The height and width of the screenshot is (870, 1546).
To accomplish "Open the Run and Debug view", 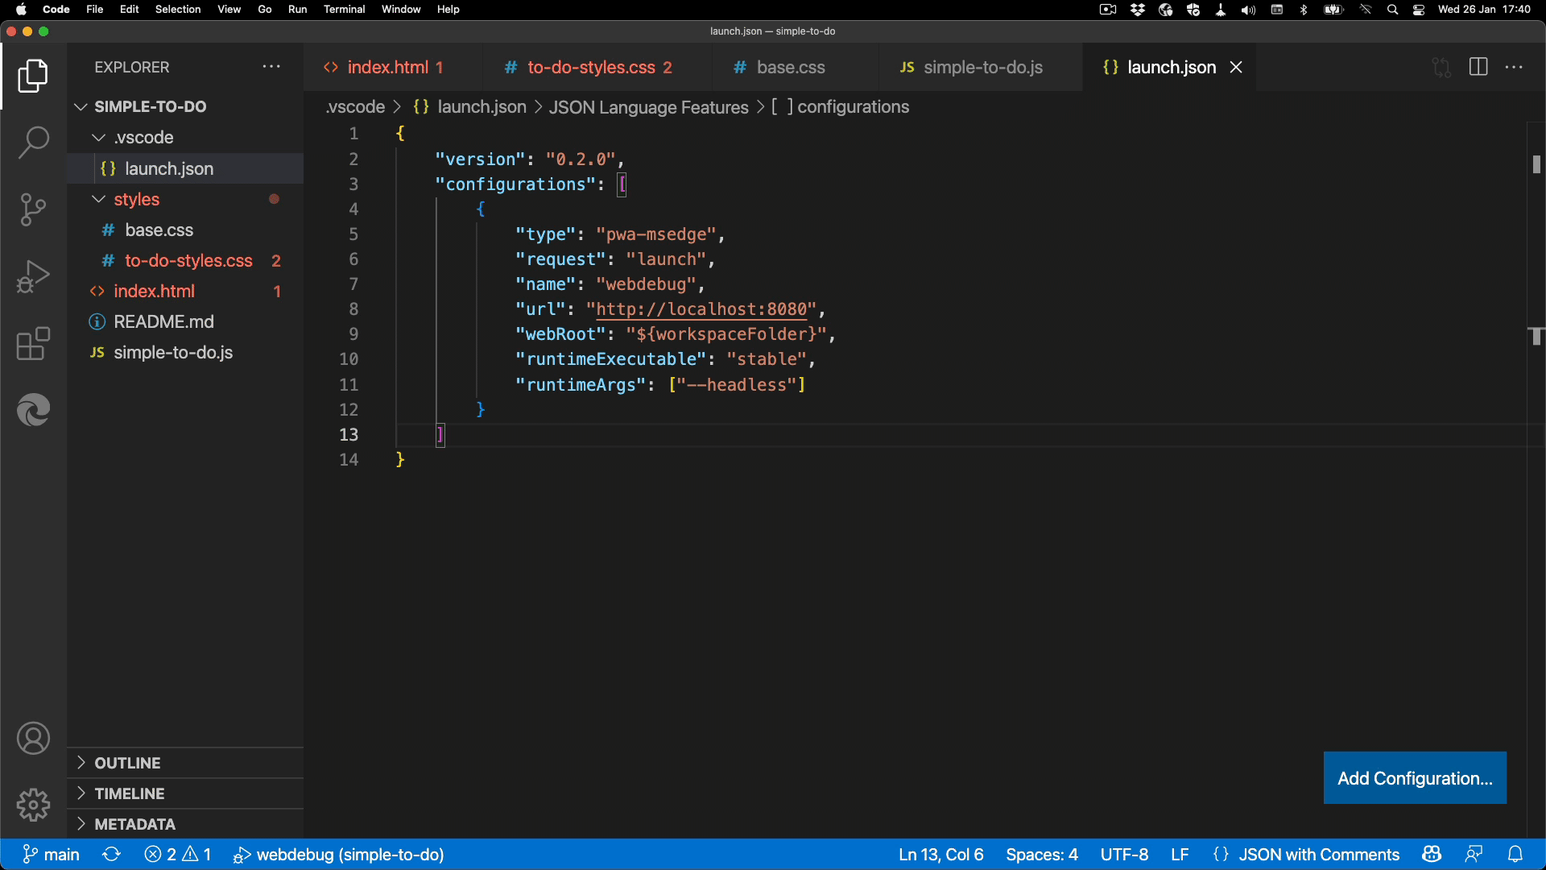I will point(33,276).
